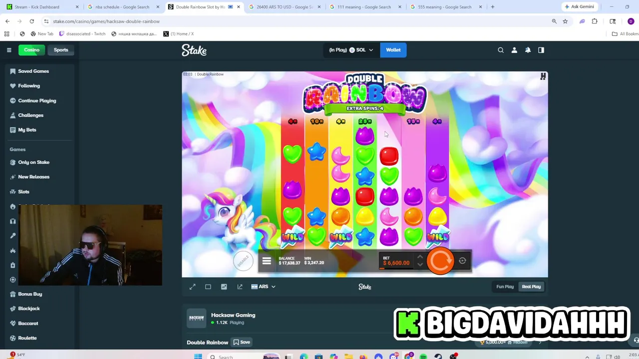Go back in browser
This screenshot has width=639, height=359.
[7, 21]
